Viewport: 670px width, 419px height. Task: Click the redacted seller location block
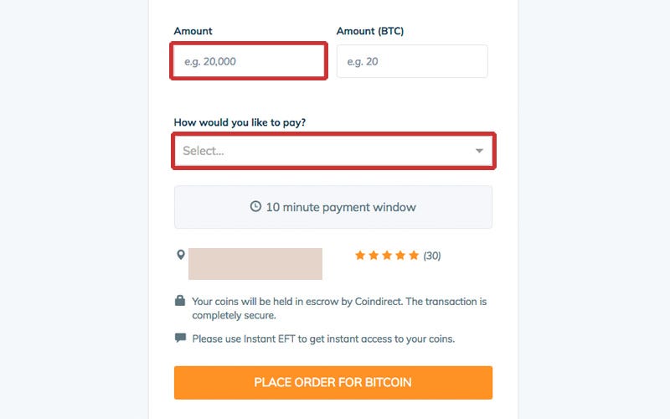(x=255, y=264)
